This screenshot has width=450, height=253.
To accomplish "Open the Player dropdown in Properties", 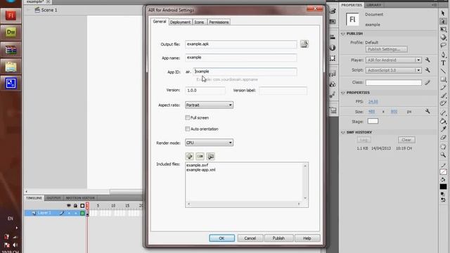I will (x=394, y=60).
